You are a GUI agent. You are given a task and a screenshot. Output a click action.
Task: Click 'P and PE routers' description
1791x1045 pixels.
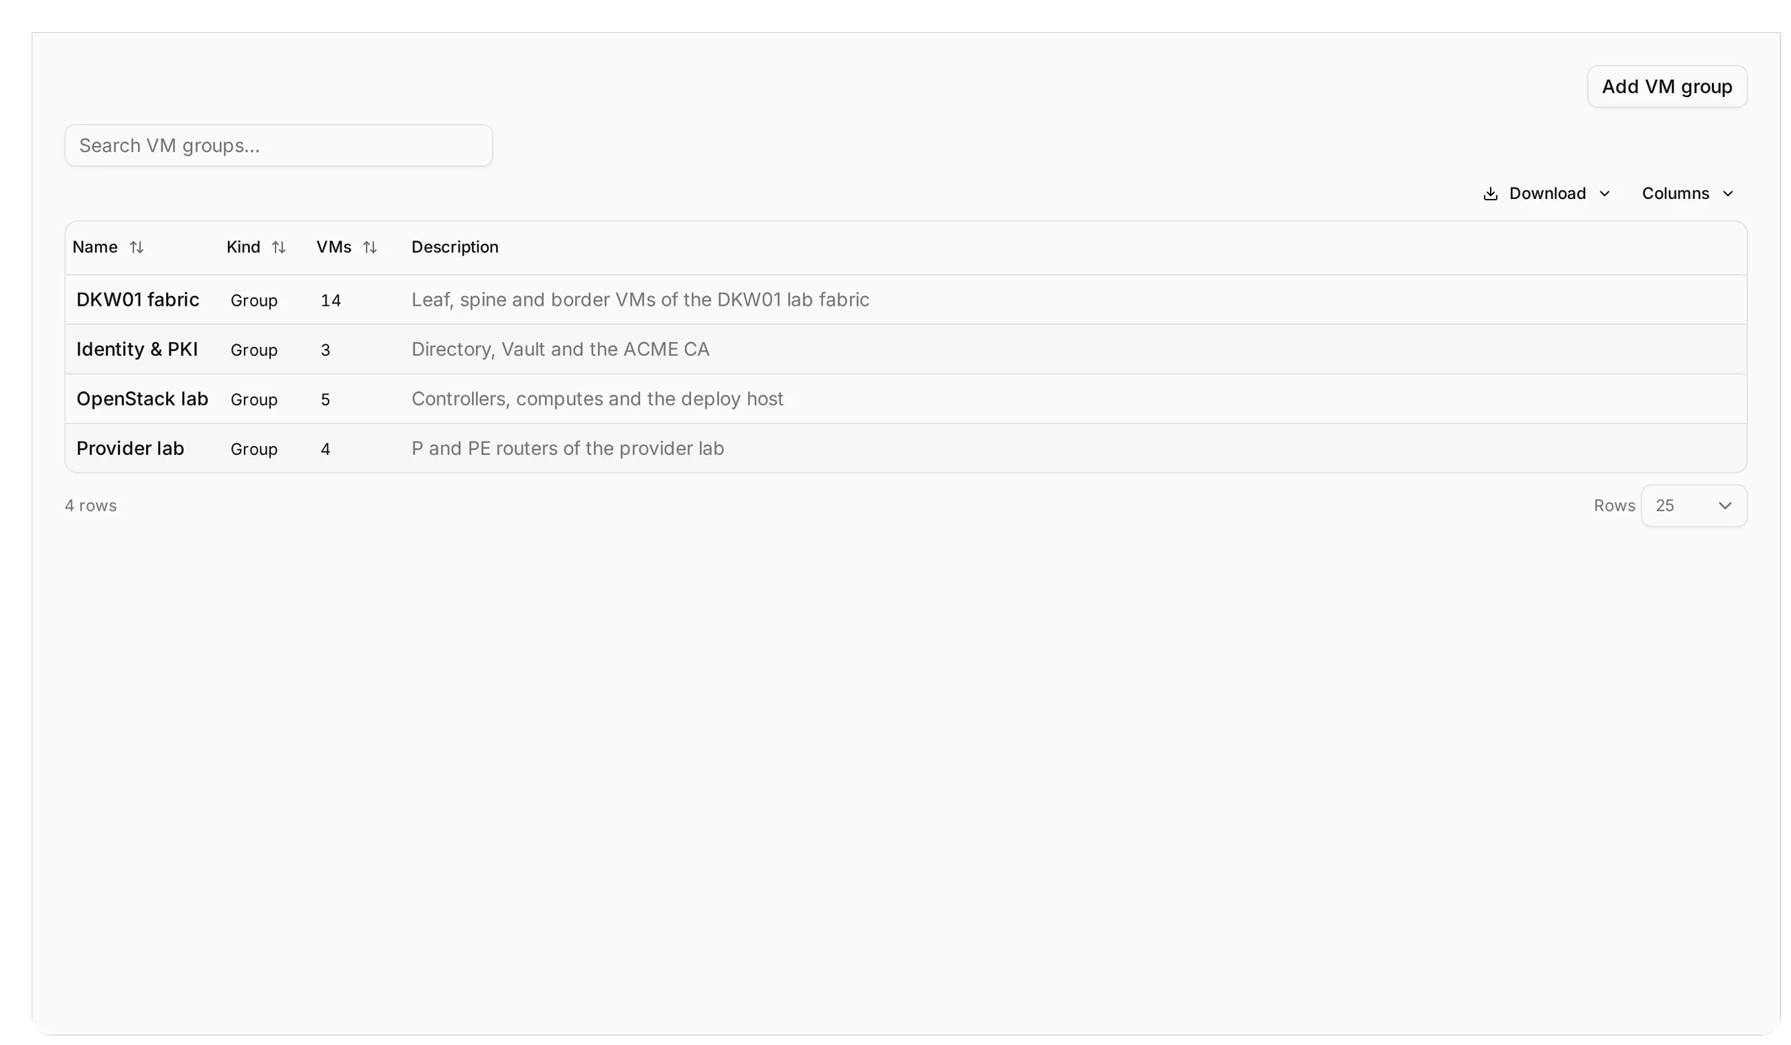pyautogui.click(x=568, y=449)
